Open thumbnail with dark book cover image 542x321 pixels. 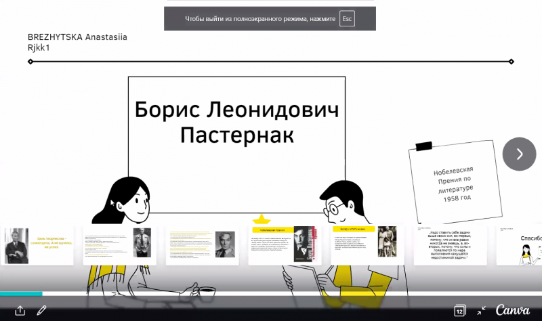[x=285, y=245]
